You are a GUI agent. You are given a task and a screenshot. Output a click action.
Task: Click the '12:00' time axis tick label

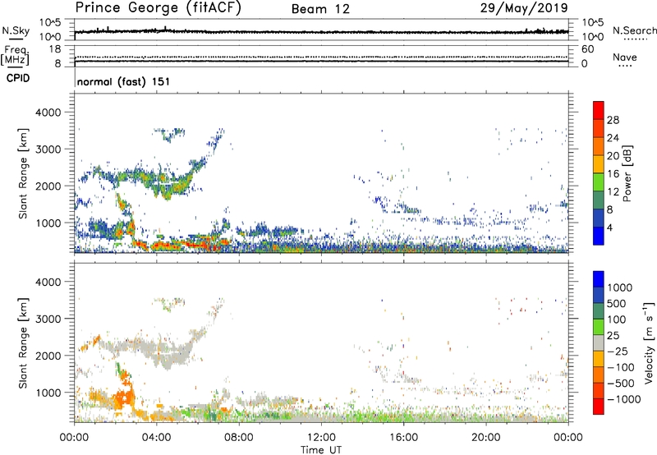coord(321,438)
